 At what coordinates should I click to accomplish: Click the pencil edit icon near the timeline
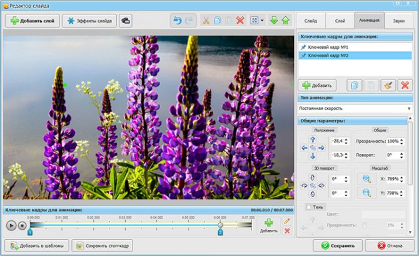click(287, 221)
